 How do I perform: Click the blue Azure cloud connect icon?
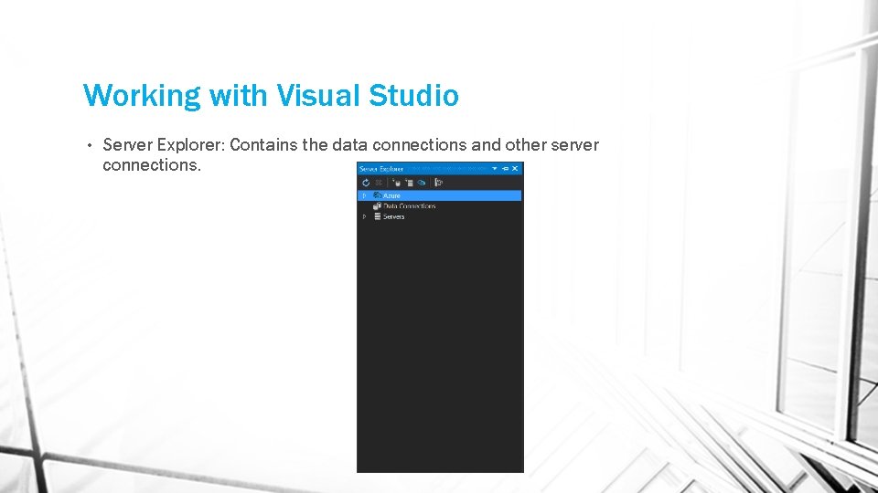click(422, 183)
